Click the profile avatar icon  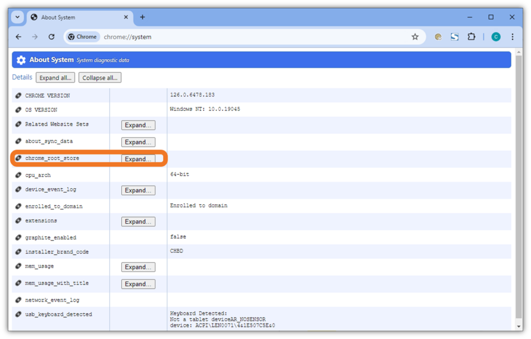[496, 37]
